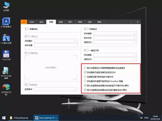Enable the 部署控制 toggle switch

point(27,29)
